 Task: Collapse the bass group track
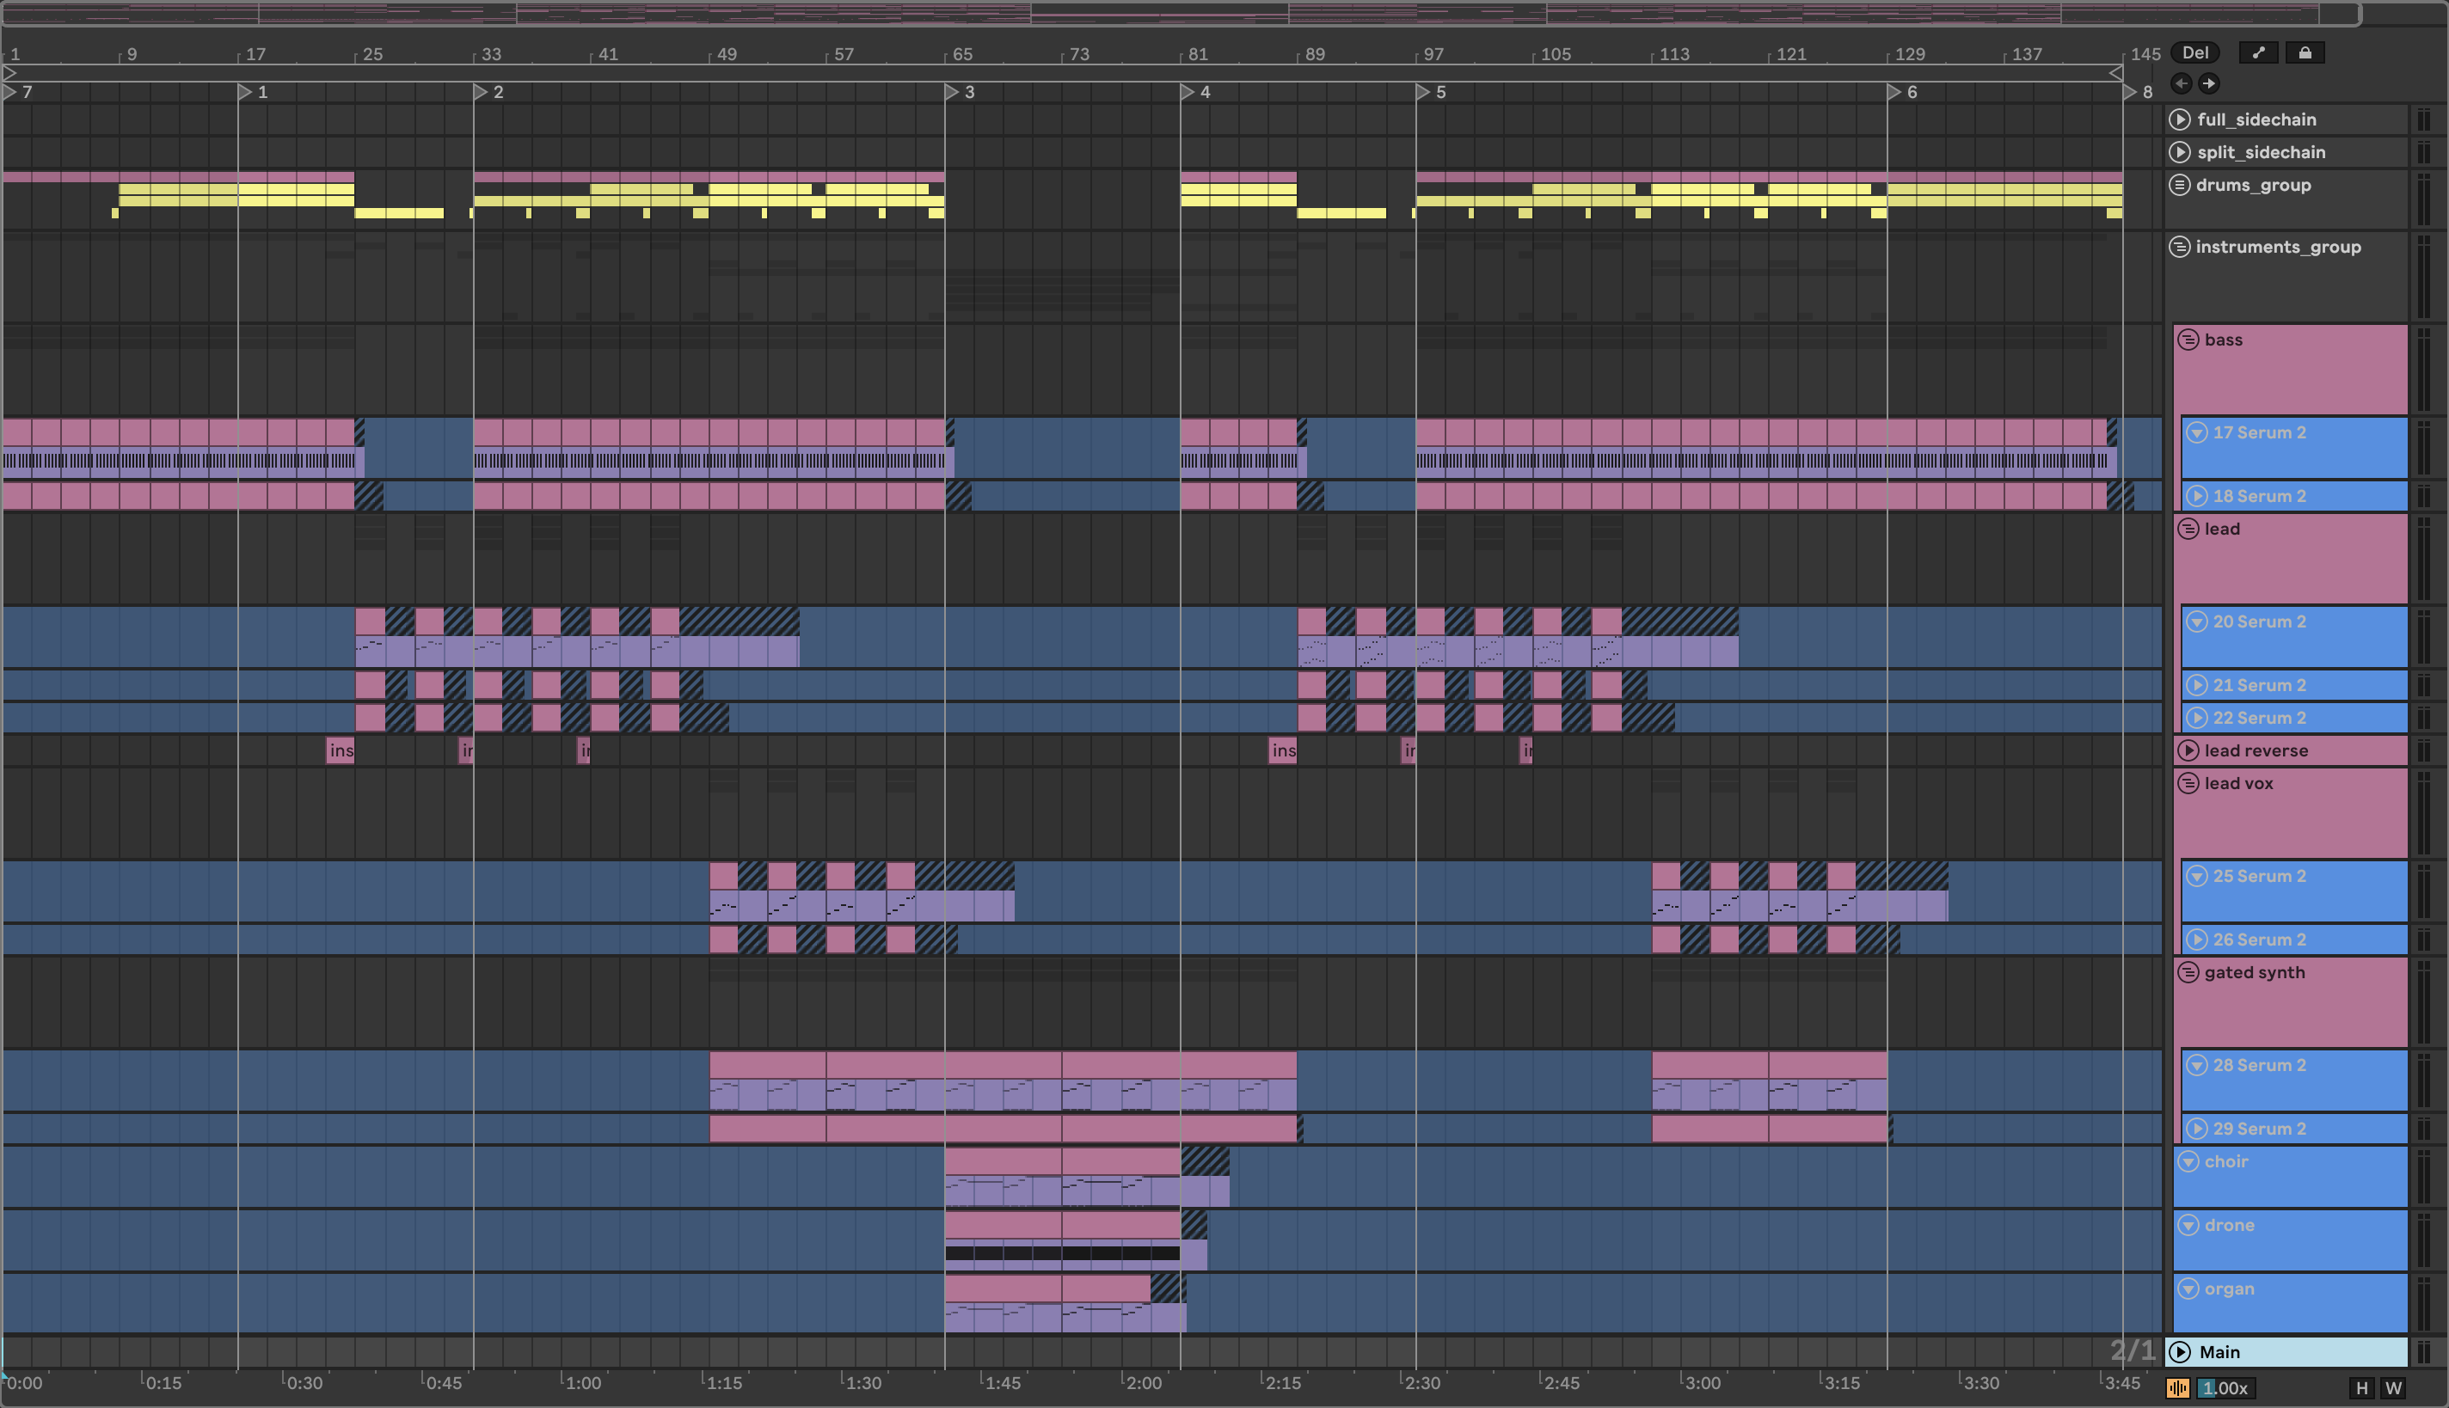click(x=2188, y=340)
